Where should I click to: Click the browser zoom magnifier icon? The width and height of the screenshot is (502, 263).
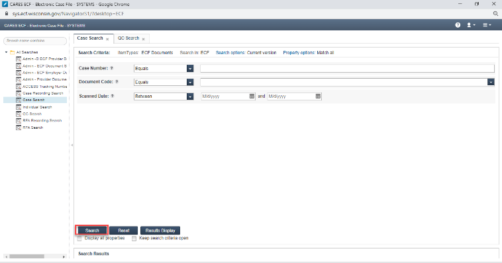[x=495, y=14]
